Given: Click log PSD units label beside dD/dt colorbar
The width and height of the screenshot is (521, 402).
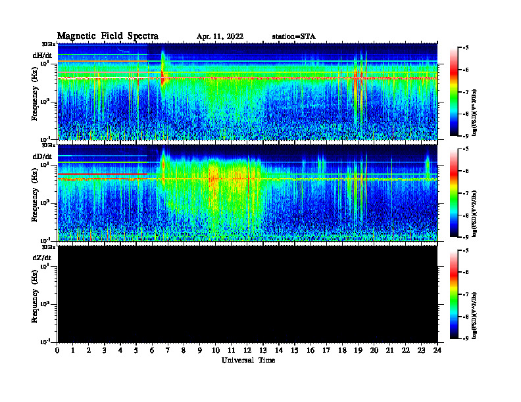Looking at the screenshot, I should pos(474,213).
